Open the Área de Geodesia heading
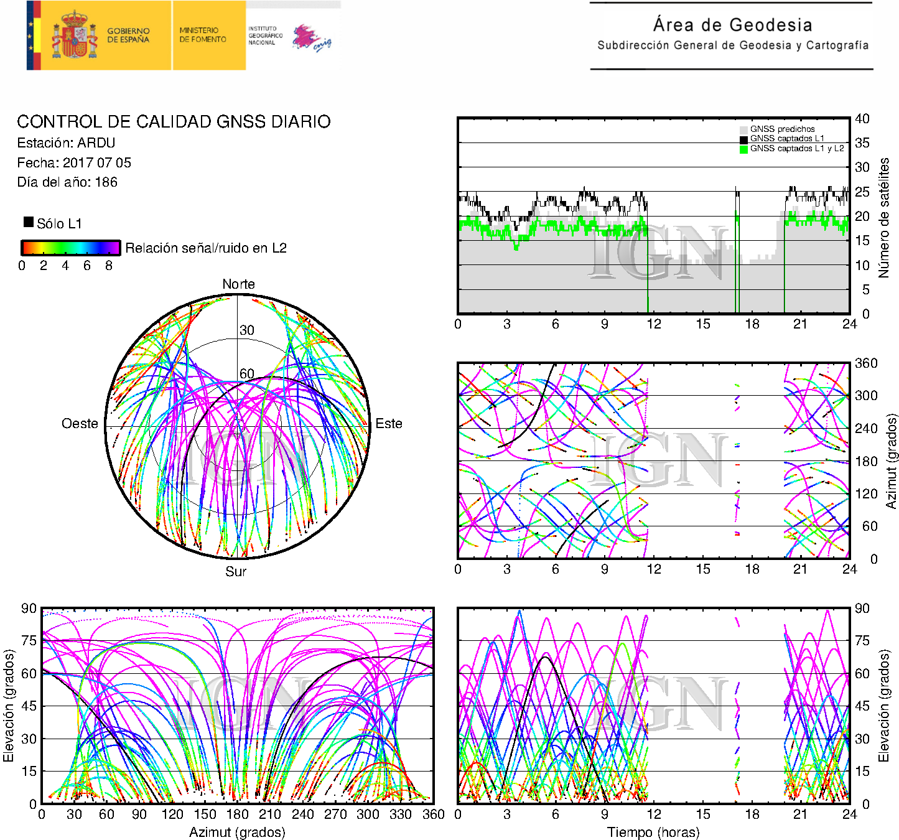The width and height of the screenshot is (899, 840). (x=732, y=25)
